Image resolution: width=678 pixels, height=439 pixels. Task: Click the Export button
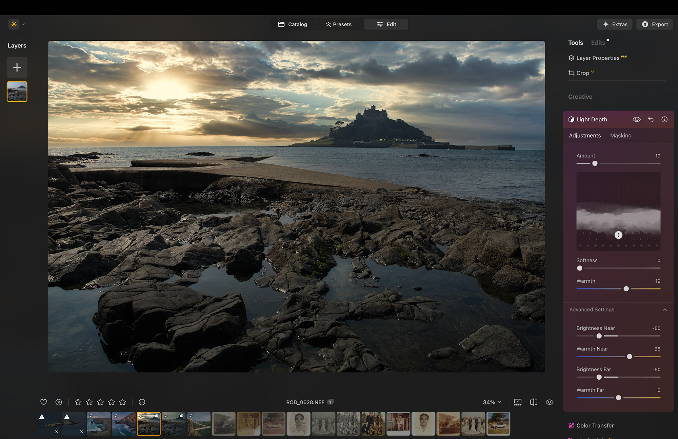pos(654,24)
